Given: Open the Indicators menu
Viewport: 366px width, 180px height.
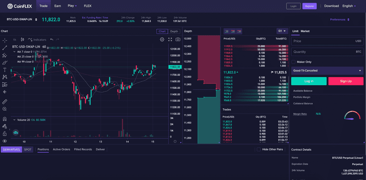Looking at the screenshot, I should [x=37, y=40].
